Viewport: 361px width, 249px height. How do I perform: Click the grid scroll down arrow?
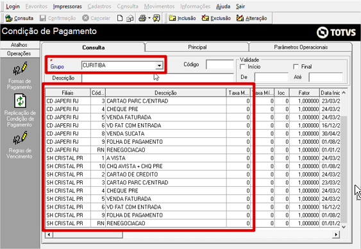coord(344,227)
